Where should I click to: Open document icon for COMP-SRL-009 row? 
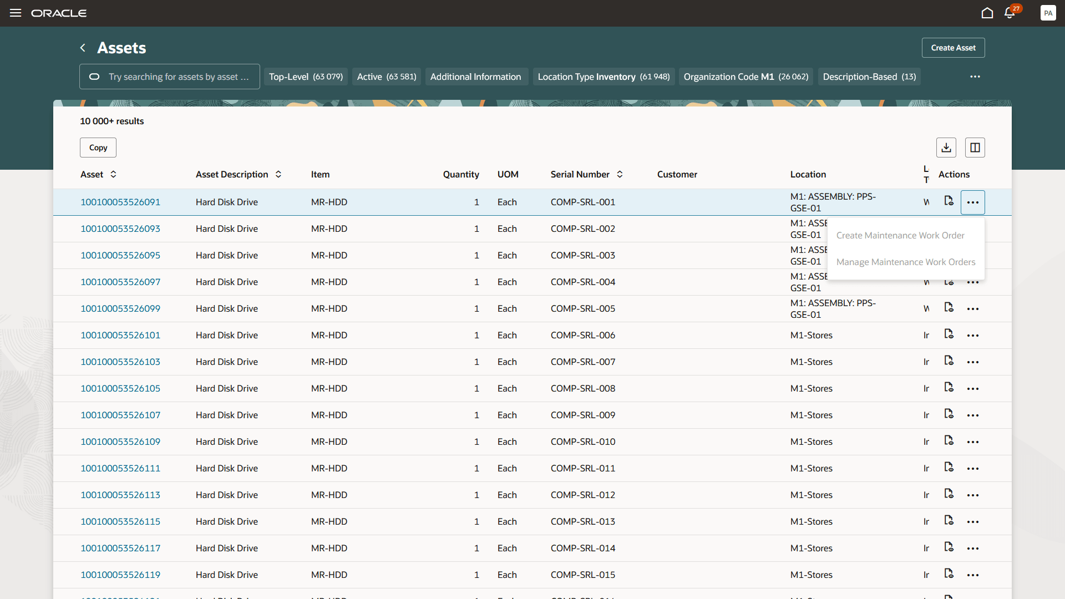coord(949,414)
